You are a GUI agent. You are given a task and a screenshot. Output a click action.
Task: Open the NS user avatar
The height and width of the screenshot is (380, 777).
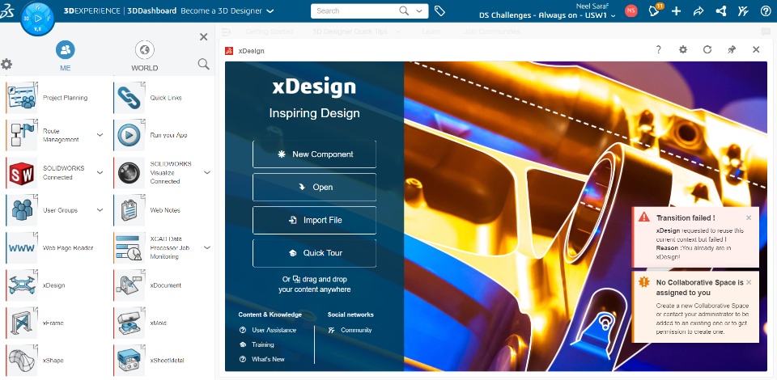[x=631, y=11]
